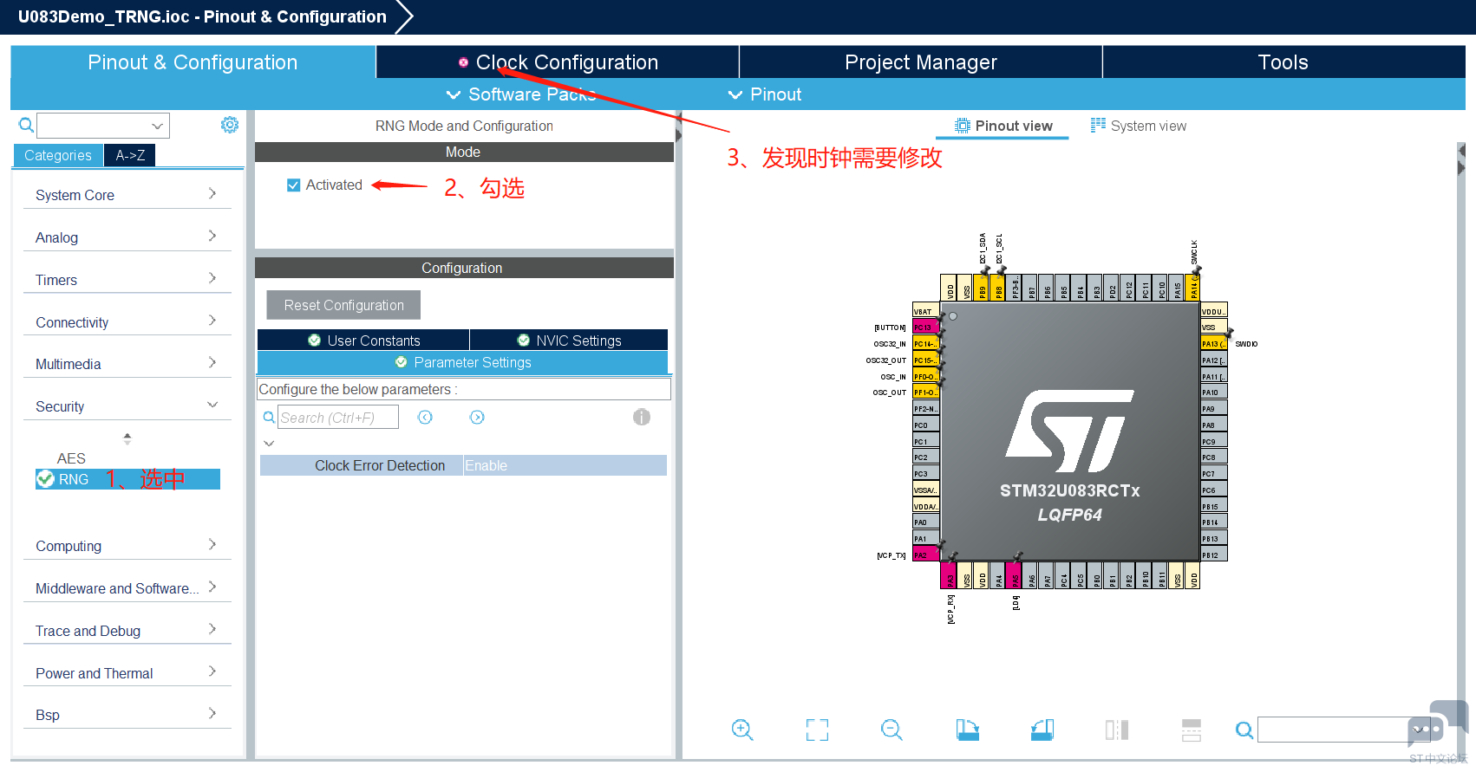Open the Tools tab

pyautogui.click(x=1283, y=62)
